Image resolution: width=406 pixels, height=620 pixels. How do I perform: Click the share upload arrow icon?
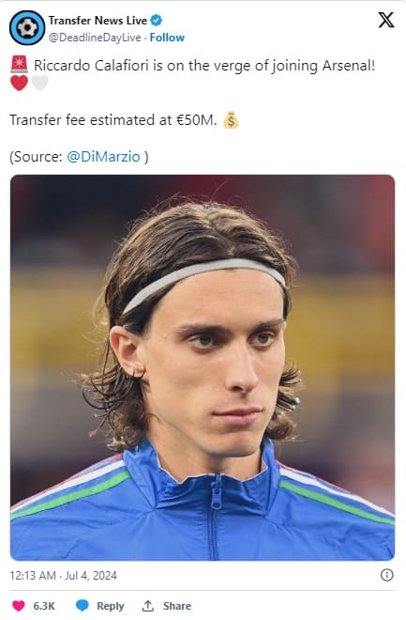[148, 605]
